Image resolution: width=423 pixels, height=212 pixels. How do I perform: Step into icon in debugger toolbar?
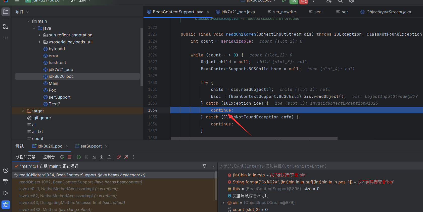[x=102, y=157]
